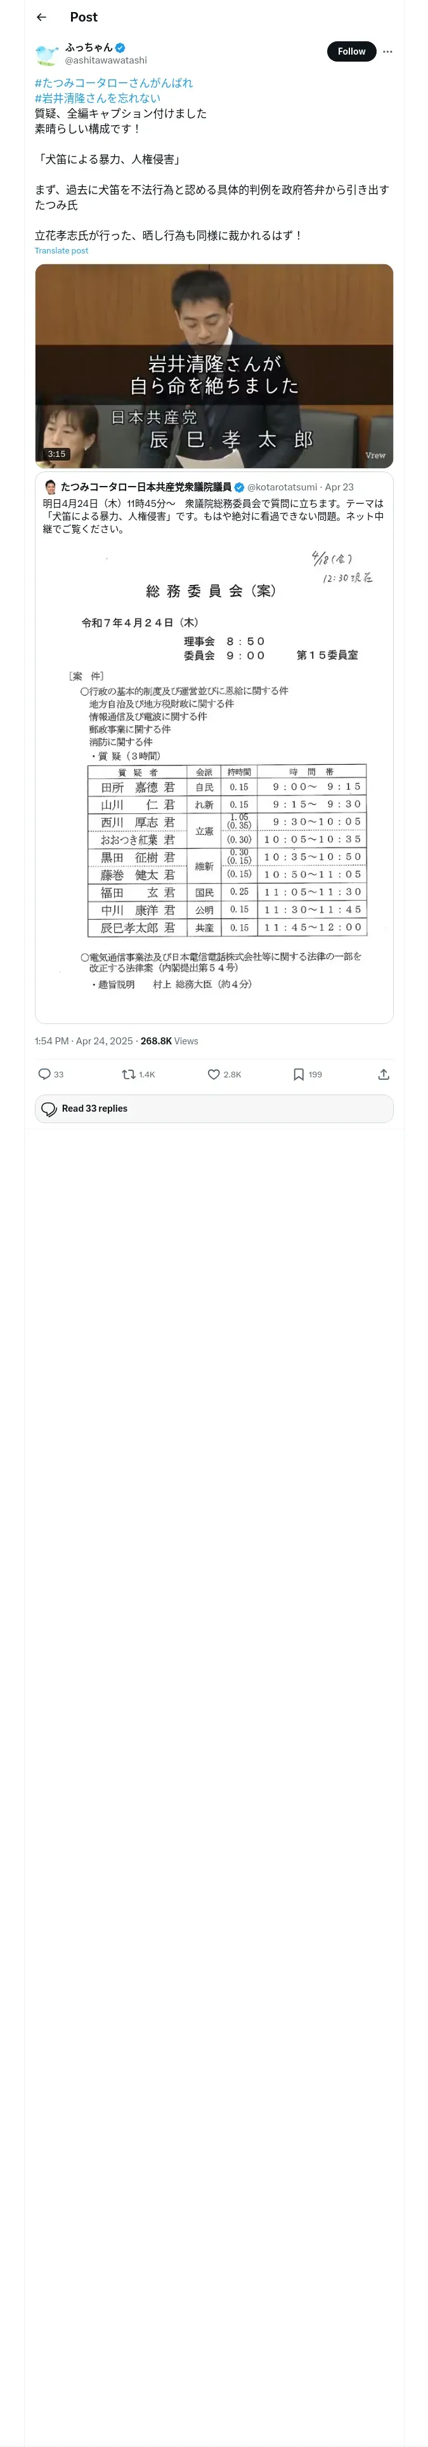The image size is (428, 2447).
Task: Click the share post icon
Action: (x=384, y=1074)
